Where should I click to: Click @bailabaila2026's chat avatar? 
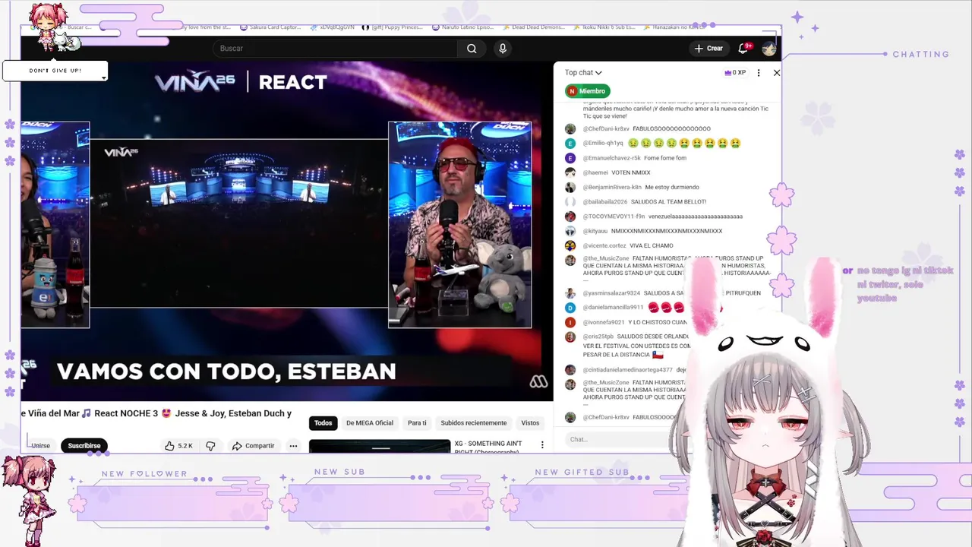pyautogui.click(x=570, y=202)
